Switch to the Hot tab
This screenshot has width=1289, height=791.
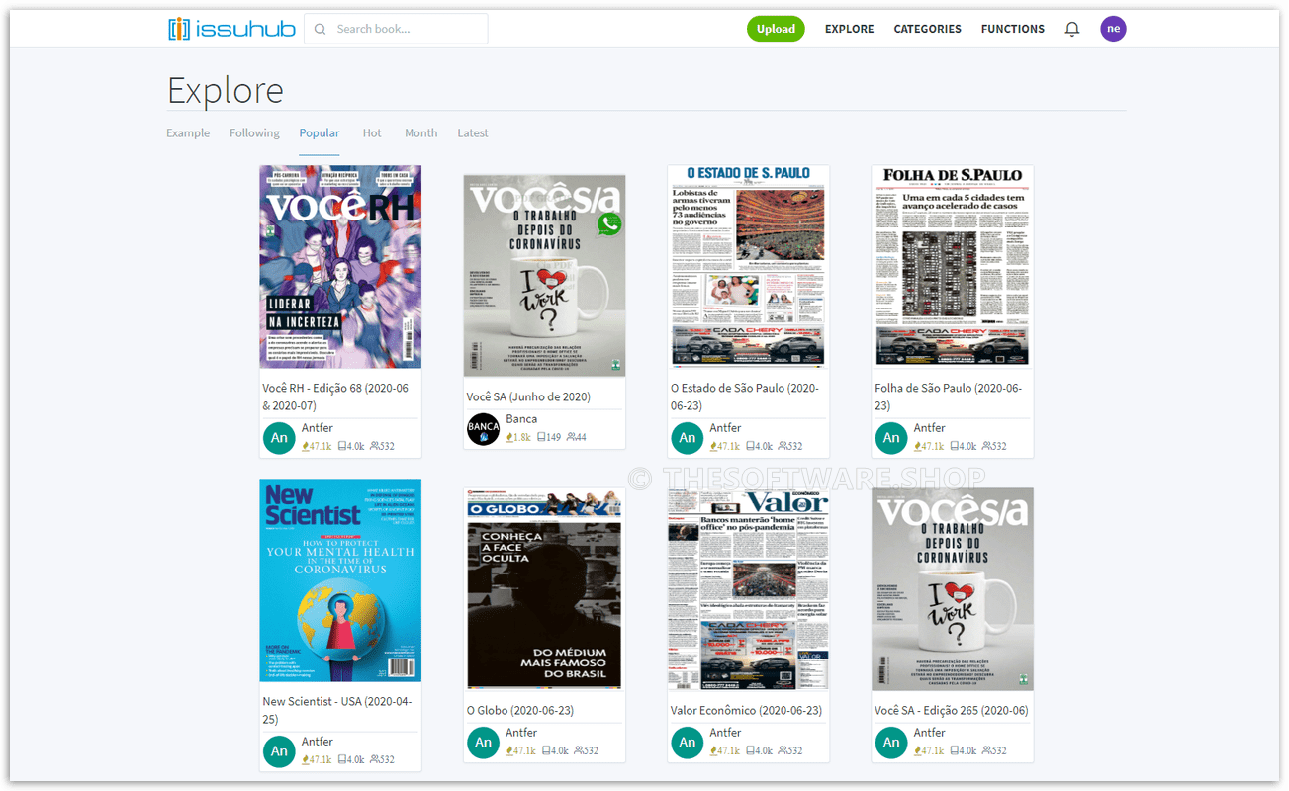(x=372, y=132)
